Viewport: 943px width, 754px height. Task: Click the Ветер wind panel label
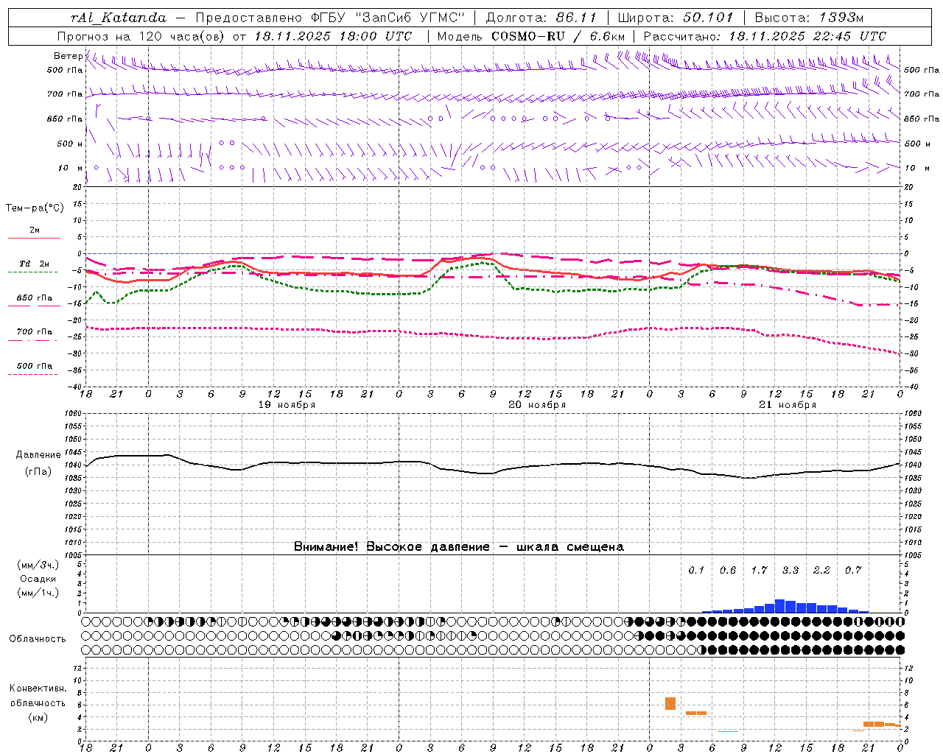(68, 56)
